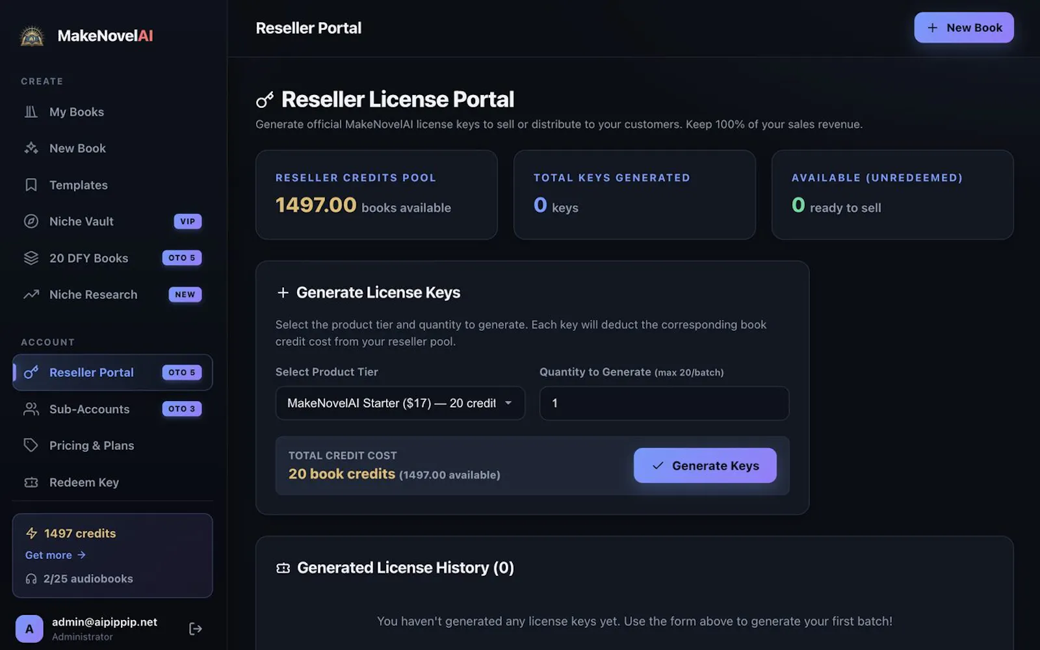The height and width of the screenshot is (650, 1040).
Task: Click the "Administrator" role label
Action: click(83, 637)
